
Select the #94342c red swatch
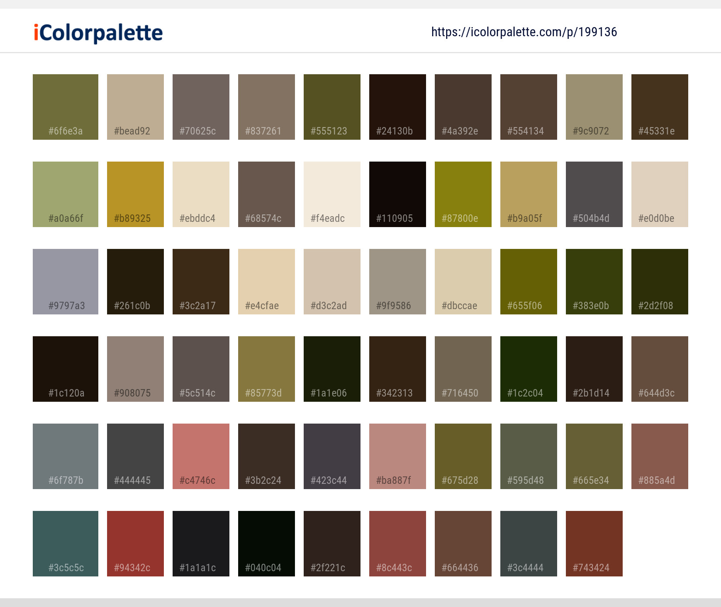[x=135, y=544]
